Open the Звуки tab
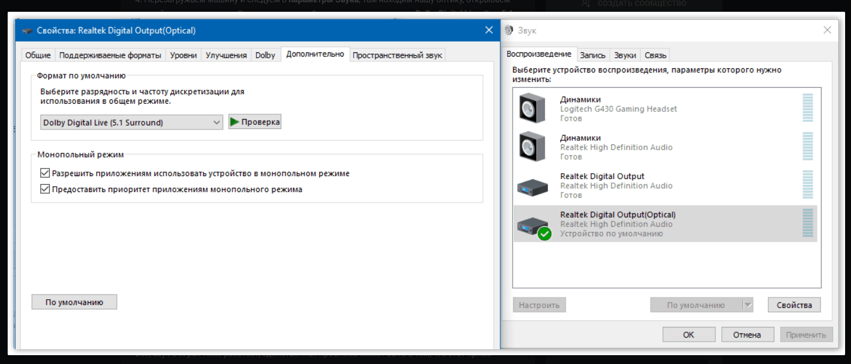 coord(625,55)
